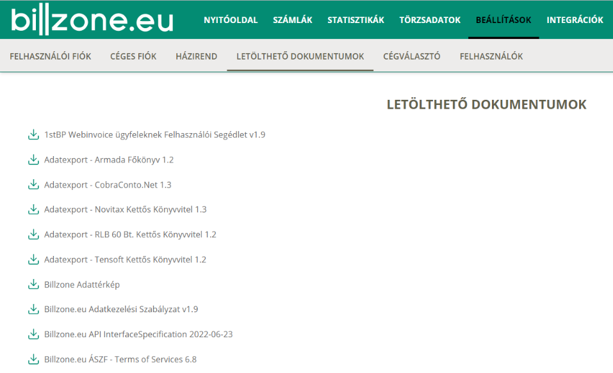This screenshot has height=373, width=613.
Task: Open Billzone.eu API InterfaceSpecification 2022-06-23 link
Action: click(138, 335)
